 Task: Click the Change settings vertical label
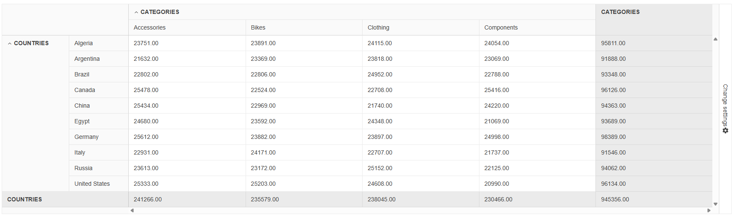pos(725,105)
